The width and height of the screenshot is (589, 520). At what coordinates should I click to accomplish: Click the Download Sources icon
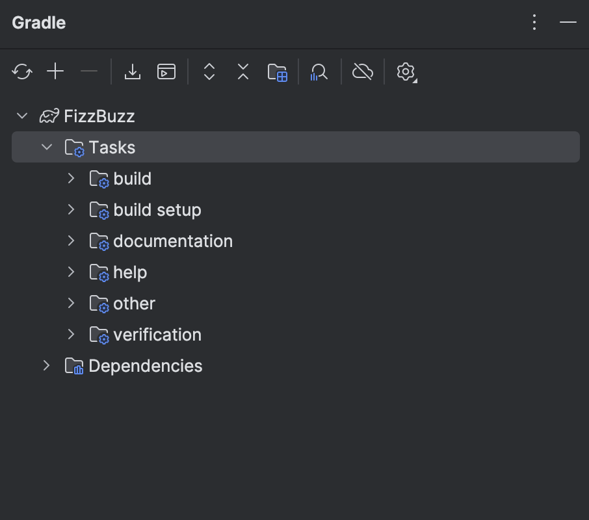tap(133, 71)
